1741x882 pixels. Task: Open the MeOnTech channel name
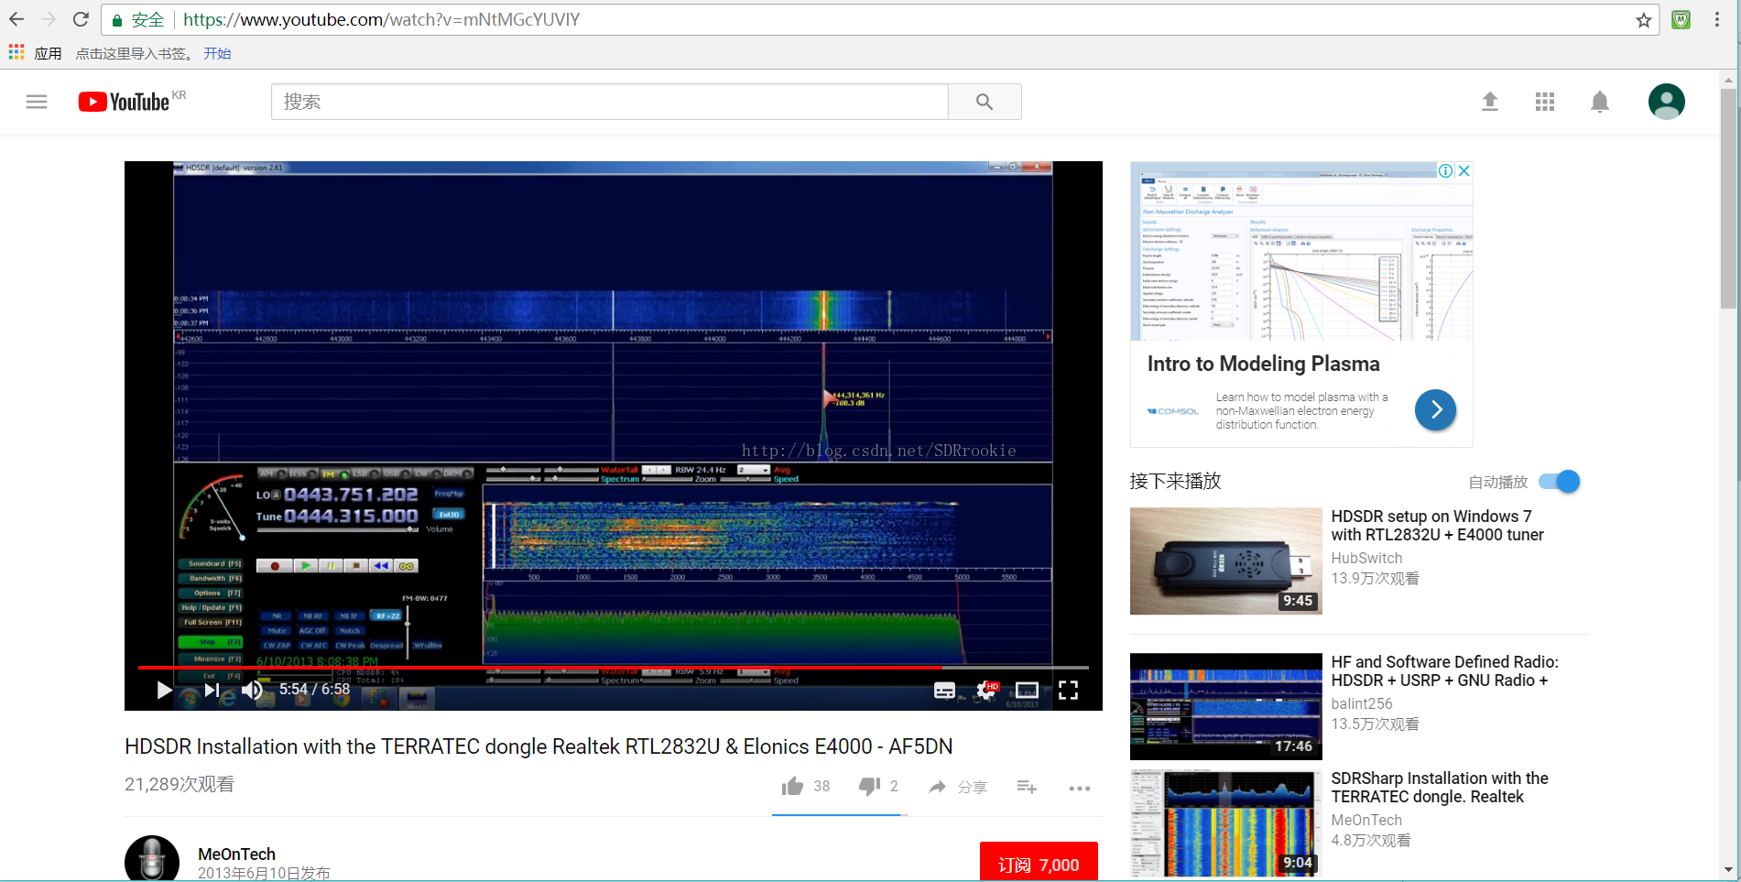[x=236, y=854]
